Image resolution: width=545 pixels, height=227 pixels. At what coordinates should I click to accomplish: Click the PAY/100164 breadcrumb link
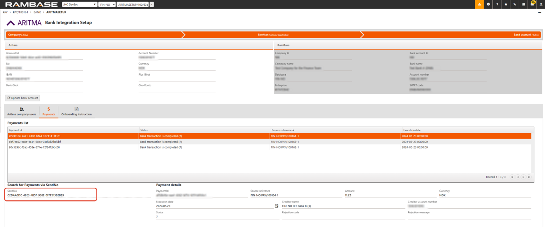(x=21, y=12)
